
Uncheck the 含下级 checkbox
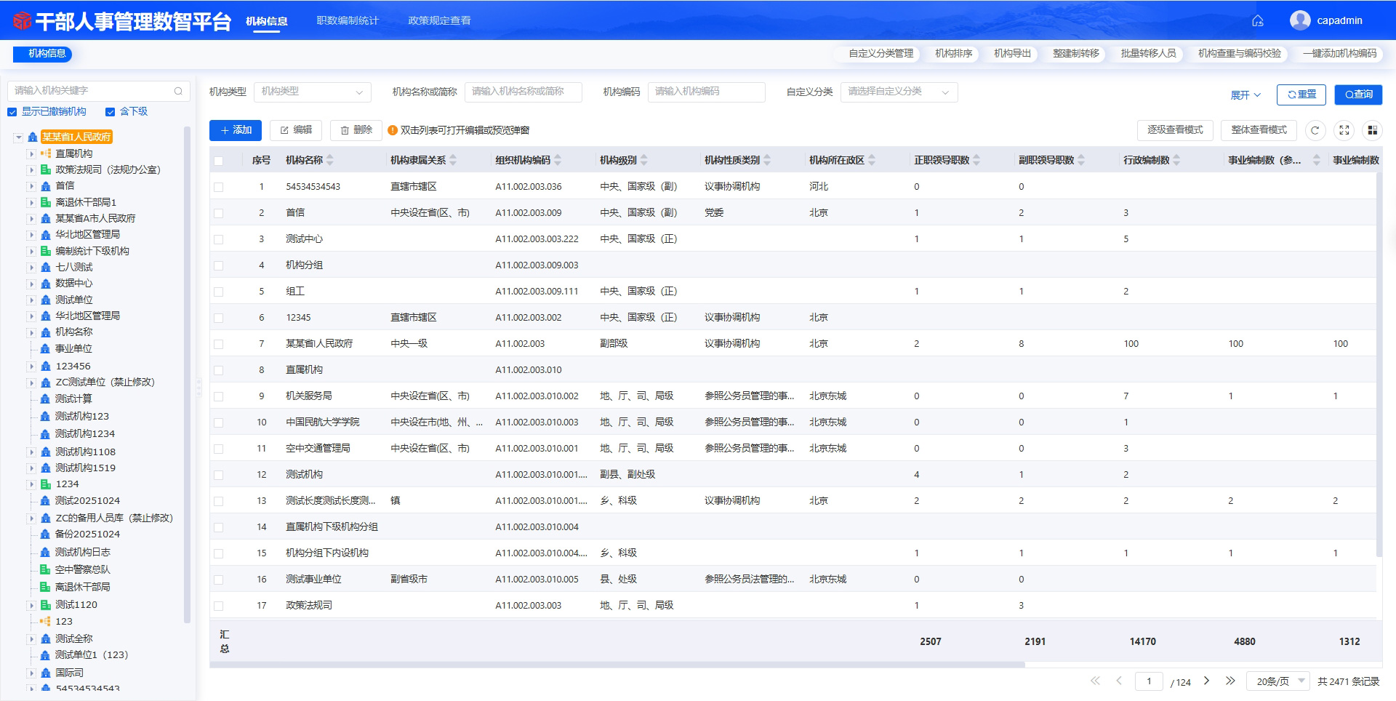[111, 112]
